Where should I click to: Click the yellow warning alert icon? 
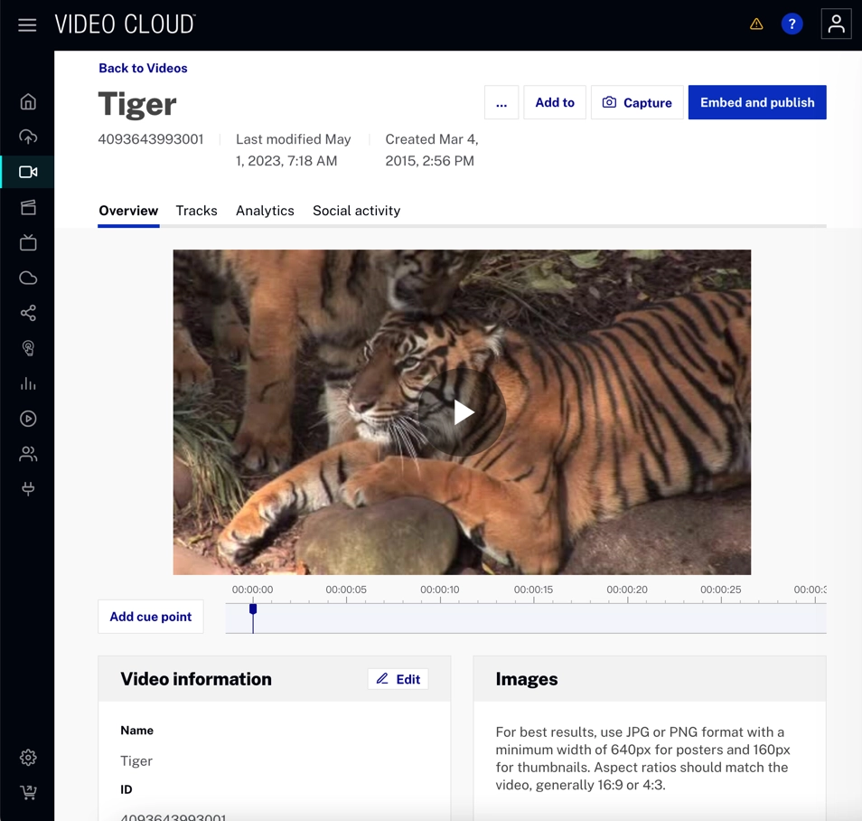coord(756,24)
